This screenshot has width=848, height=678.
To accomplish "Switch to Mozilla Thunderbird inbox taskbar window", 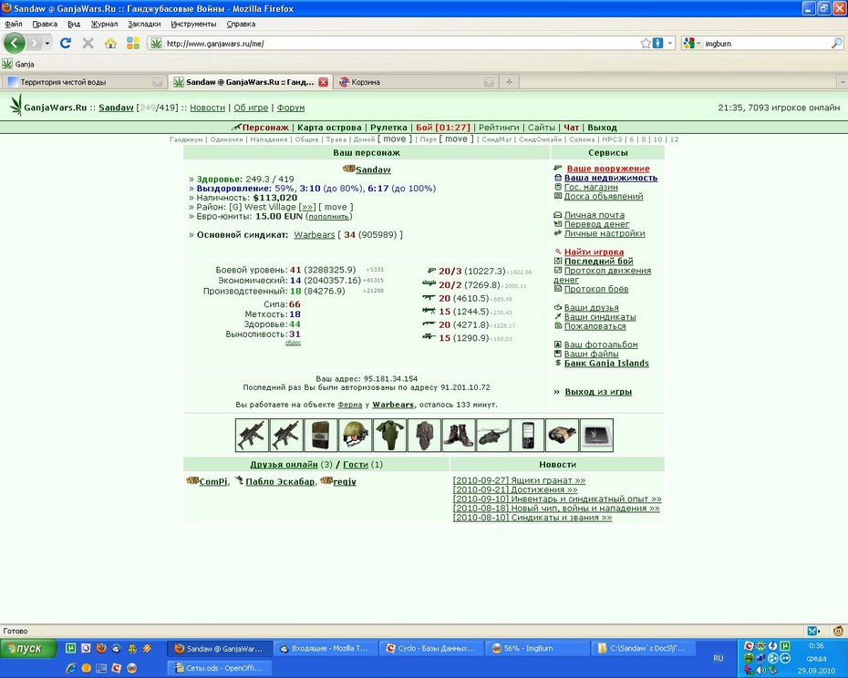I will tap(326, 648).
